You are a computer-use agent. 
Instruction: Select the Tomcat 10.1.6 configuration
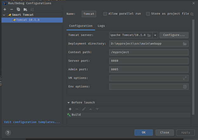click(x=32, y=20)
